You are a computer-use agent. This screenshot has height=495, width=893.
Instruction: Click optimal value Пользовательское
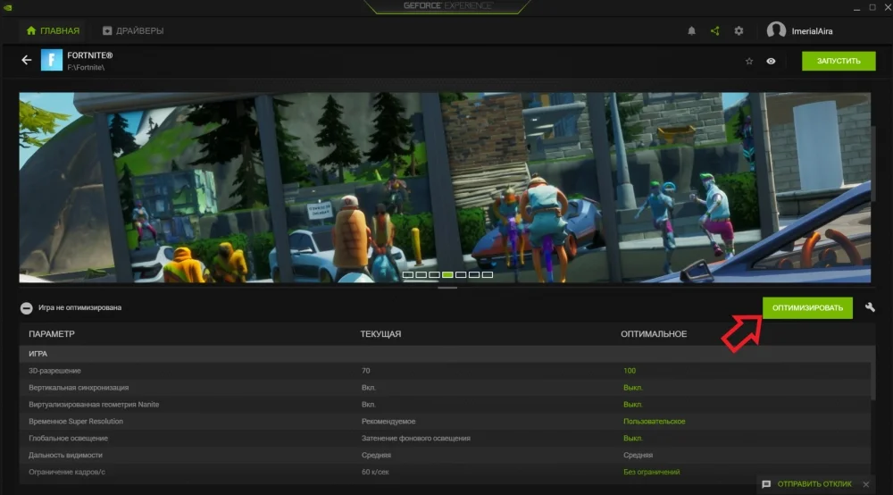[655, 422]
